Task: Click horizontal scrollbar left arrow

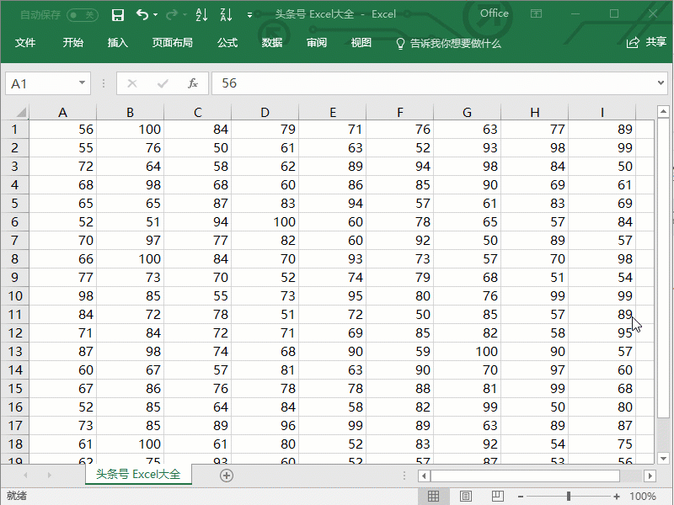Action: coord(425,476)
